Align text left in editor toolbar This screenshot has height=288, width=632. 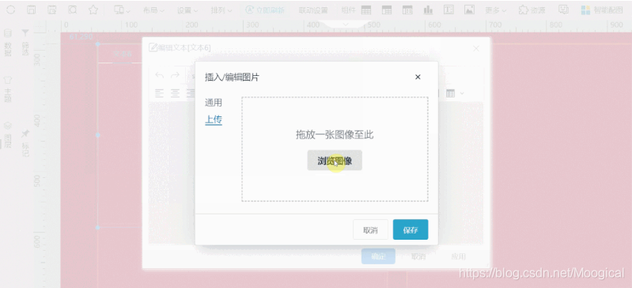(x=160, y=93)
